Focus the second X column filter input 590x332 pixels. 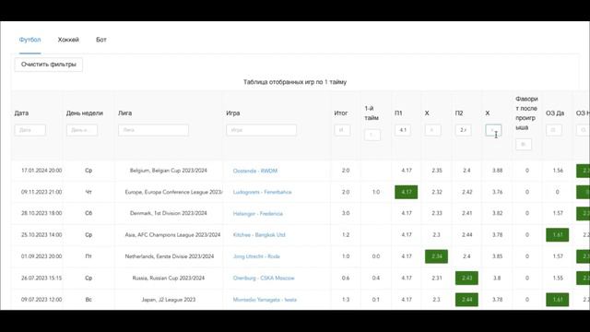click(493, 130)
